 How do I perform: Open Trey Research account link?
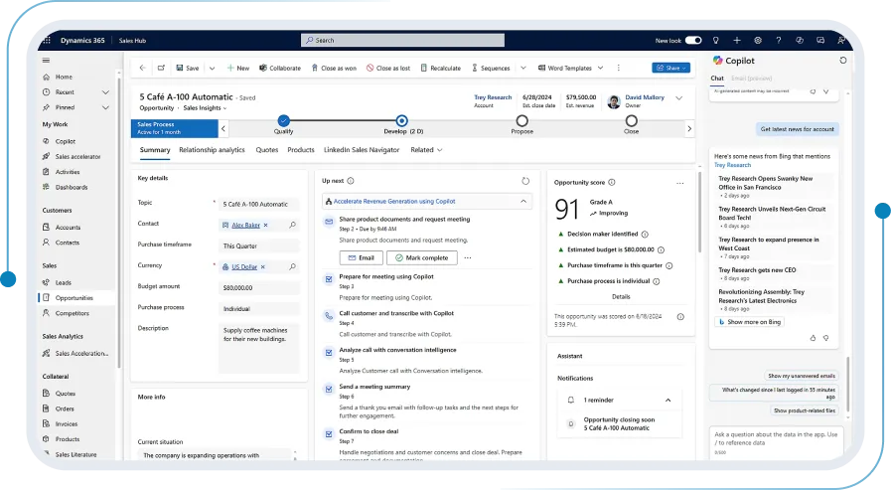pos(493,97)
